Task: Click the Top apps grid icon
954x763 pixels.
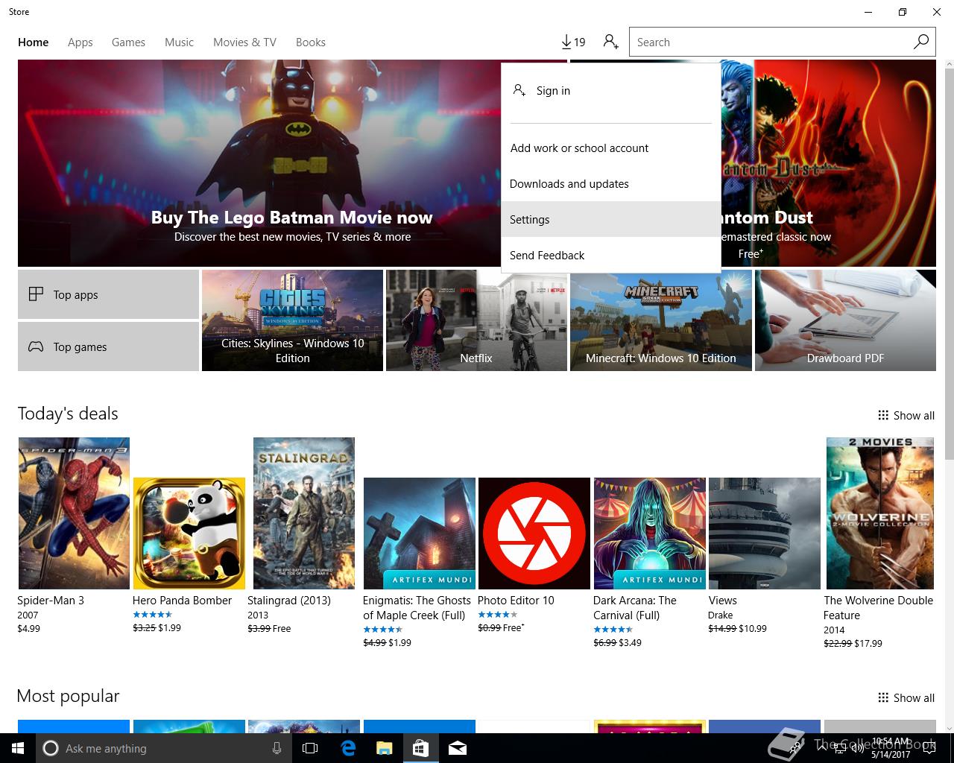Action: 36,294
